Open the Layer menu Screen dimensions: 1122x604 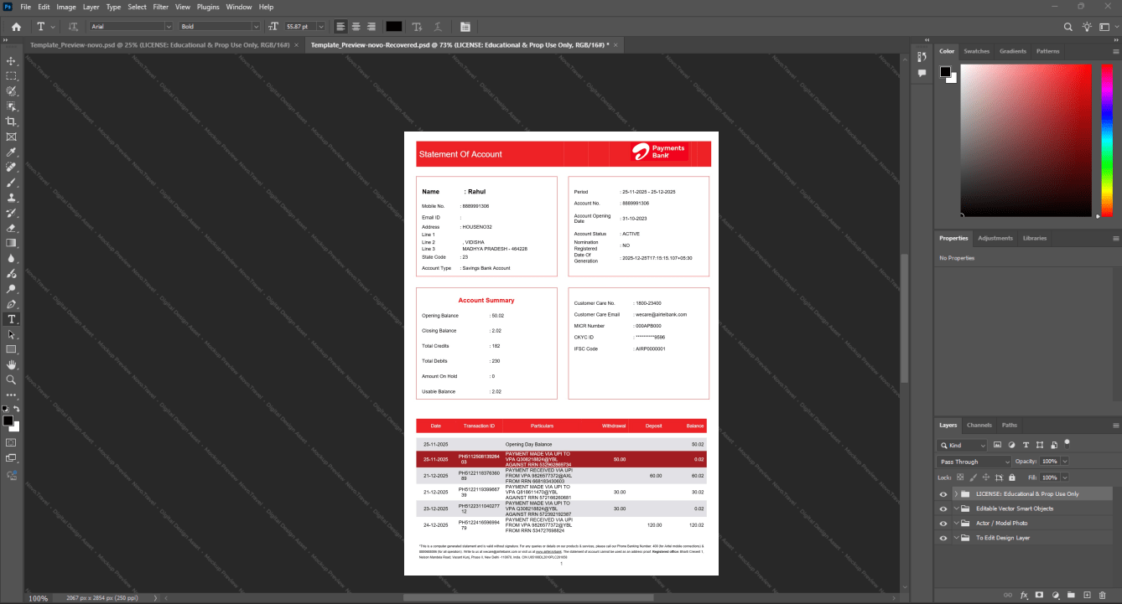91,7
